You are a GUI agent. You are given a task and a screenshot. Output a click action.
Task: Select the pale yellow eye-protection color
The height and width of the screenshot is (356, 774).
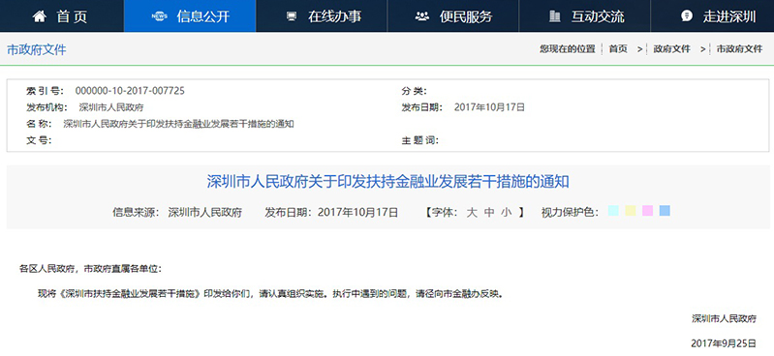(x=631, y=211)
